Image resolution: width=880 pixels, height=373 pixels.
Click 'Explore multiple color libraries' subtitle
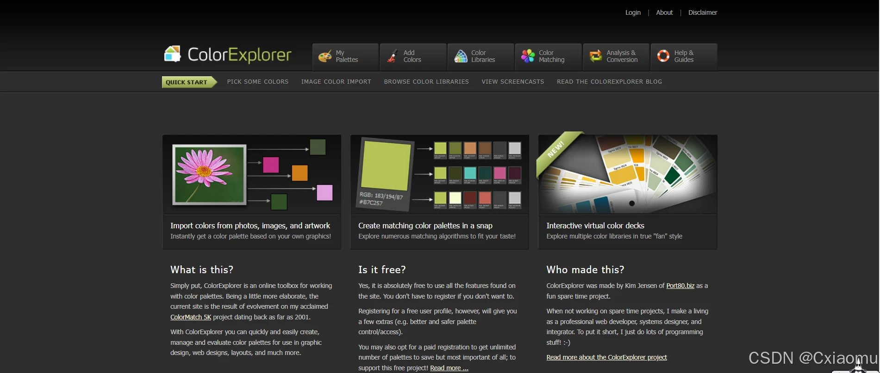click(614, 236)
